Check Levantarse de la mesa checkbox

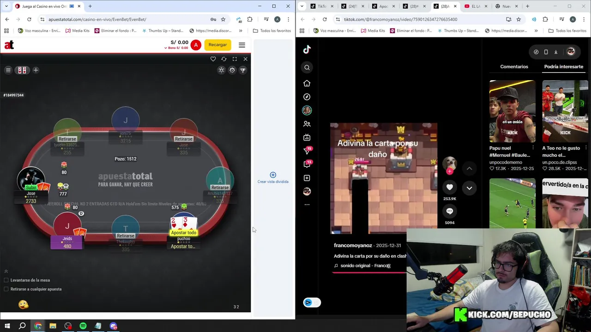pyautogui.click(x=6, y=280)
